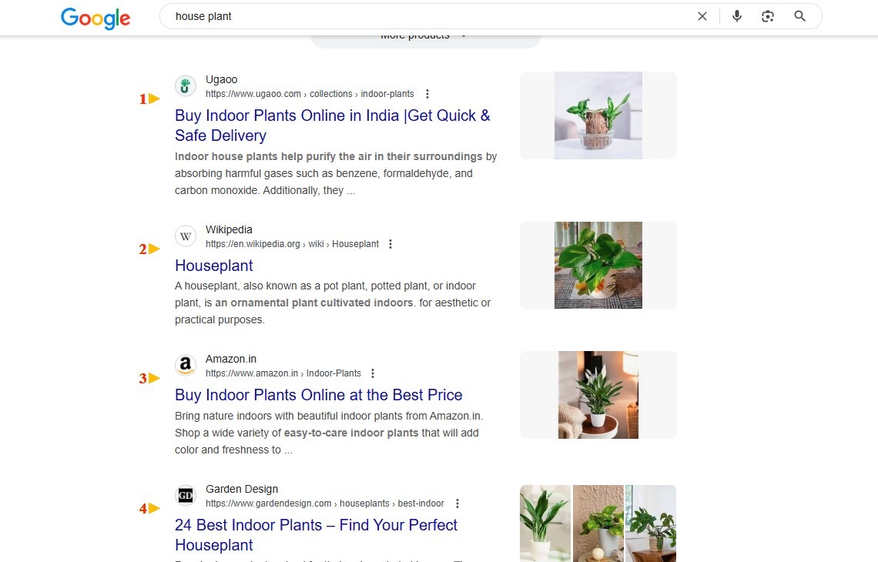Click the peace lily thumbnail beside Amazon result
Viewport: 878px width, 562px height.
coord(598,395)
